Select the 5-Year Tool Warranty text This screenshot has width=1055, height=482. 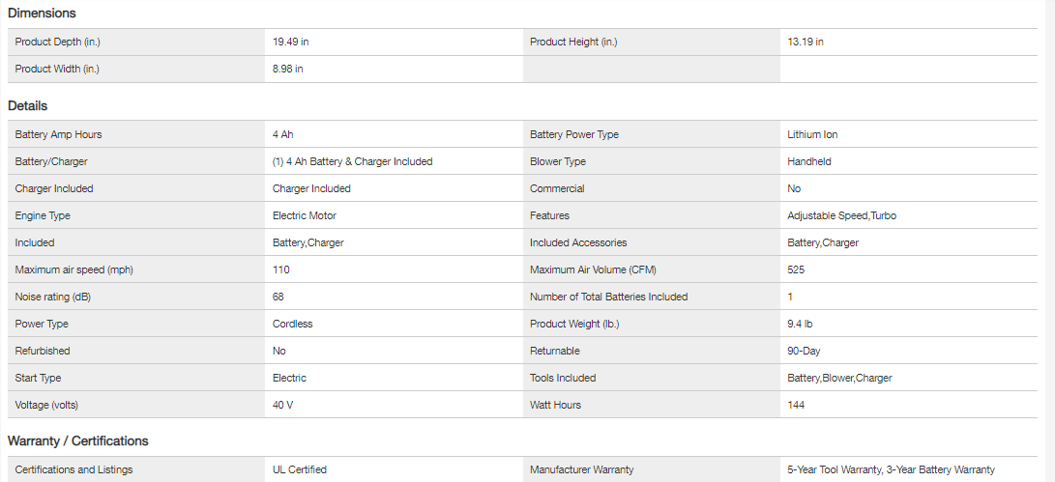(x=834, y=470)
